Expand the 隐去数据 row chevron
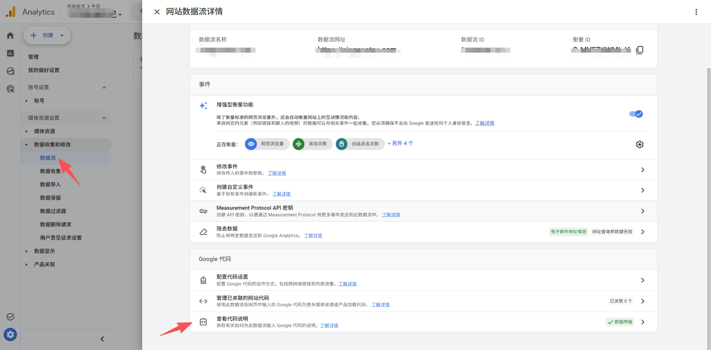 643,232
